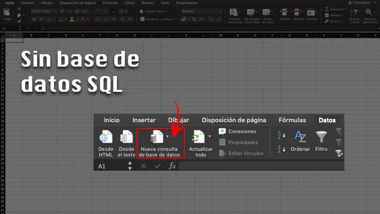The width and height of the screenshot is (380, 214).
Task: Open Revisar tab in dimmed top ribbon
Action: pyautogui.click(x=148, y=3)
